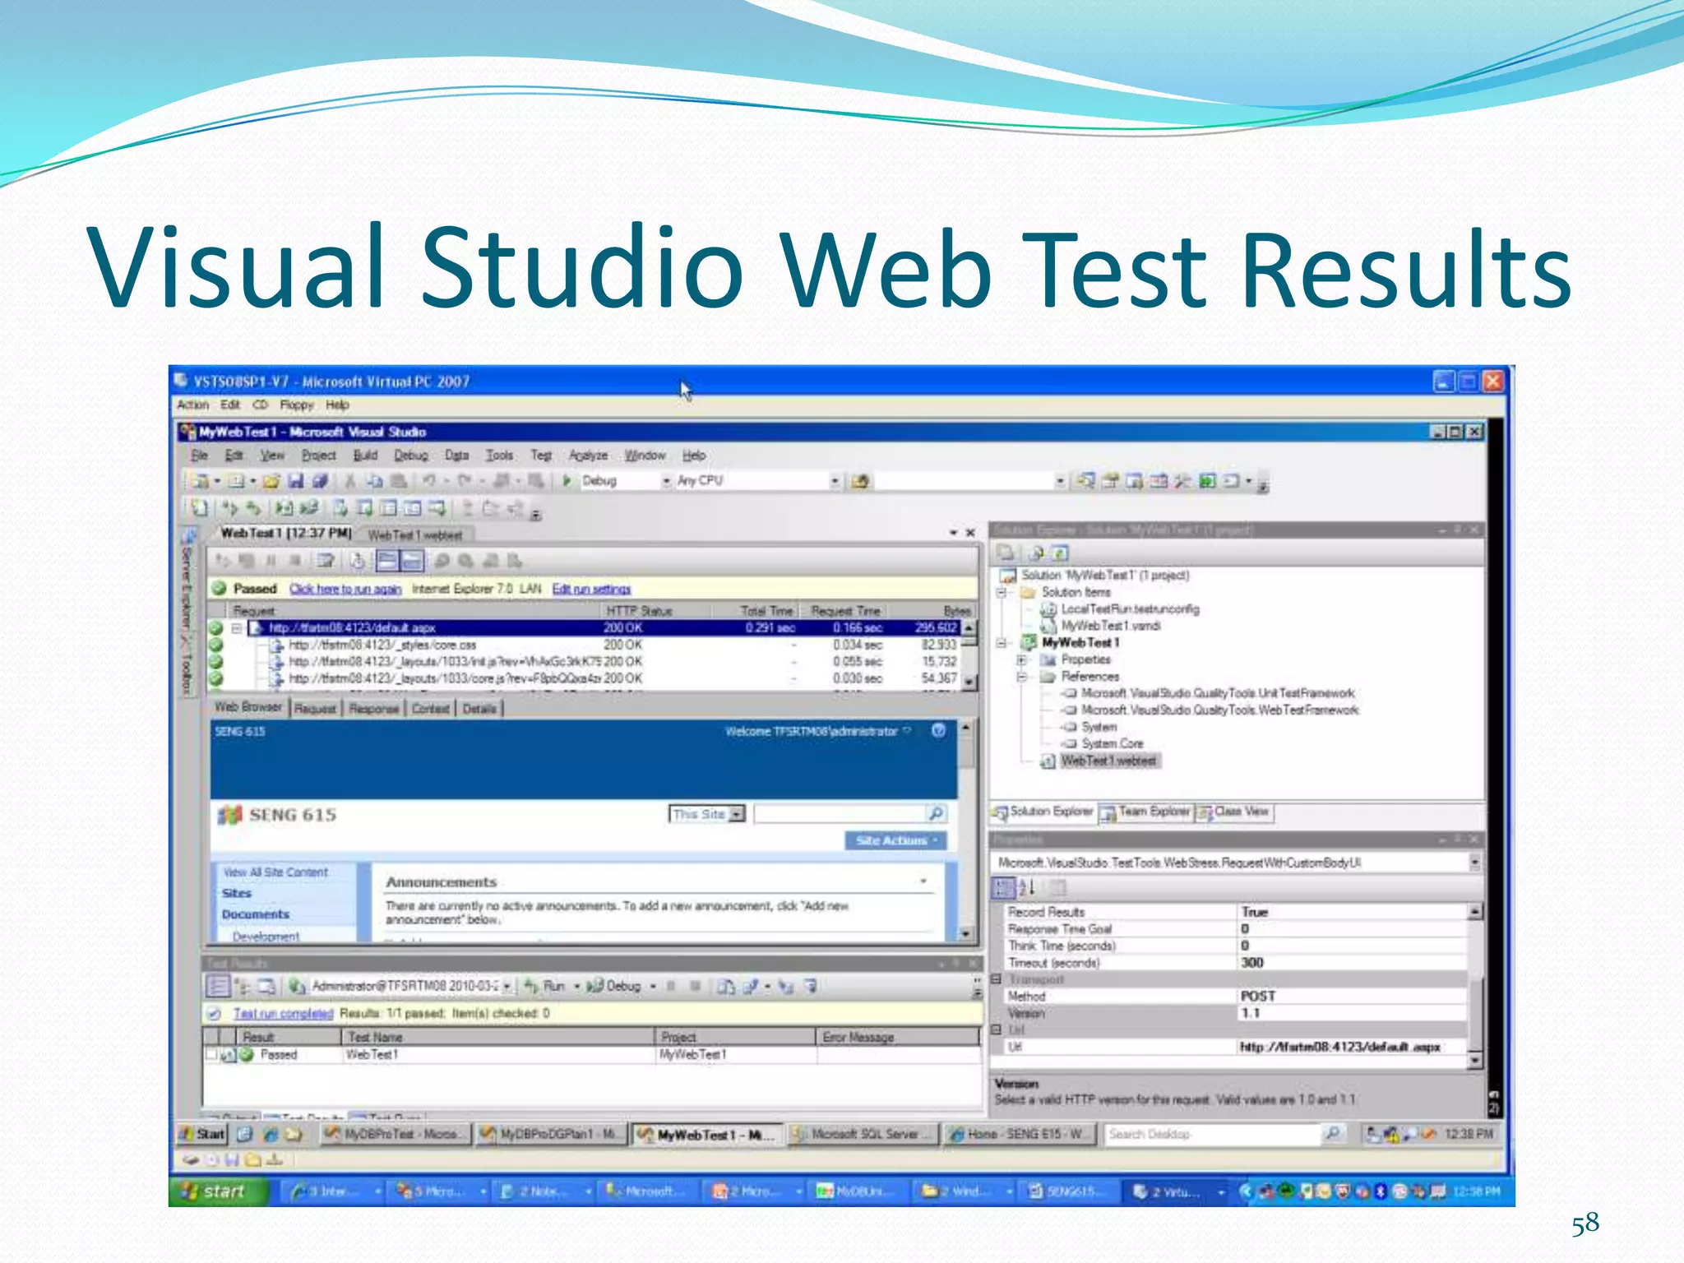The height and width of the screenshot is (1263, 1684).
Task: Click request list scrollbar down arrow
Action: click(x=969, y=682)
